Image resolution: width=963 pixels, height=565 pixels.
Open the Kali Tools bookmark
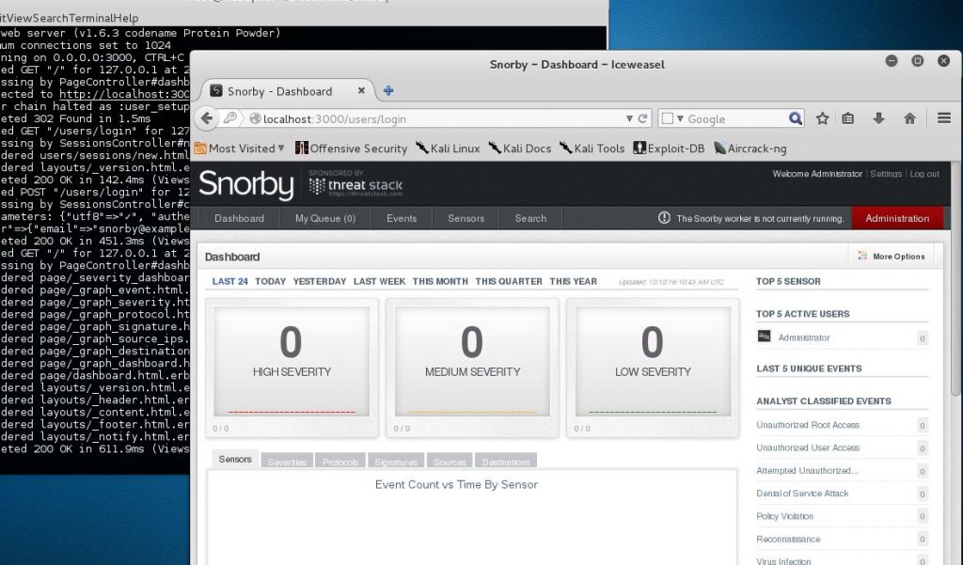(599, 148)
